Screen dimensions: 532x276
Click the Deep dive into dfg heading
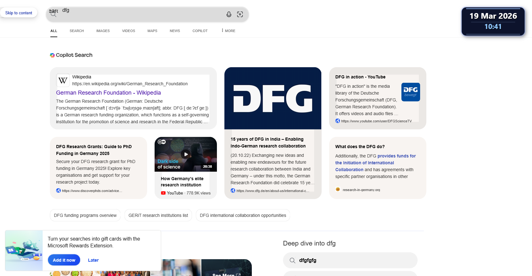[x=309, y=243]
